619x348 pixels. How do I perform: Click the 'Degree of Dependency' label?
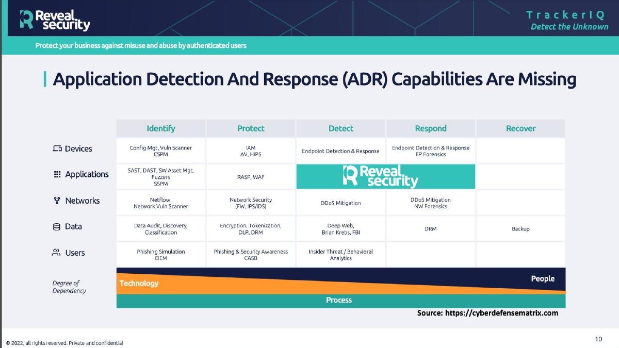[69, 287]
